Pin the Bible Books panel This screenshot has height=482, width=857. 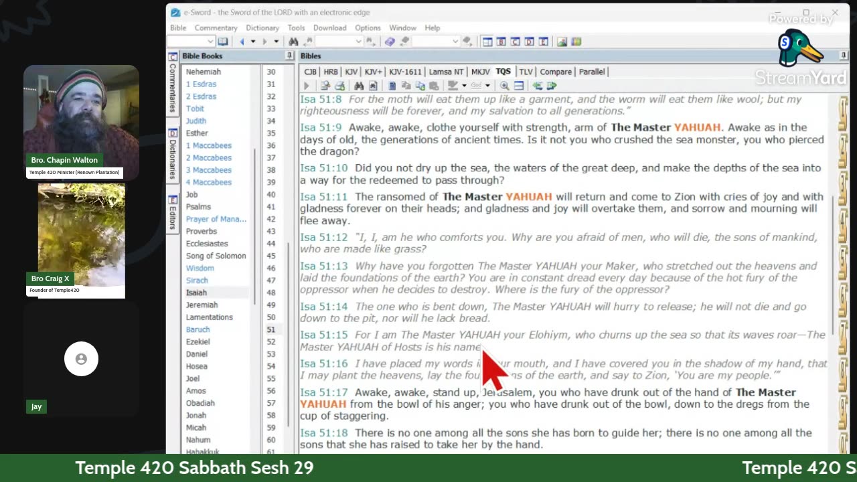point(289,56)
